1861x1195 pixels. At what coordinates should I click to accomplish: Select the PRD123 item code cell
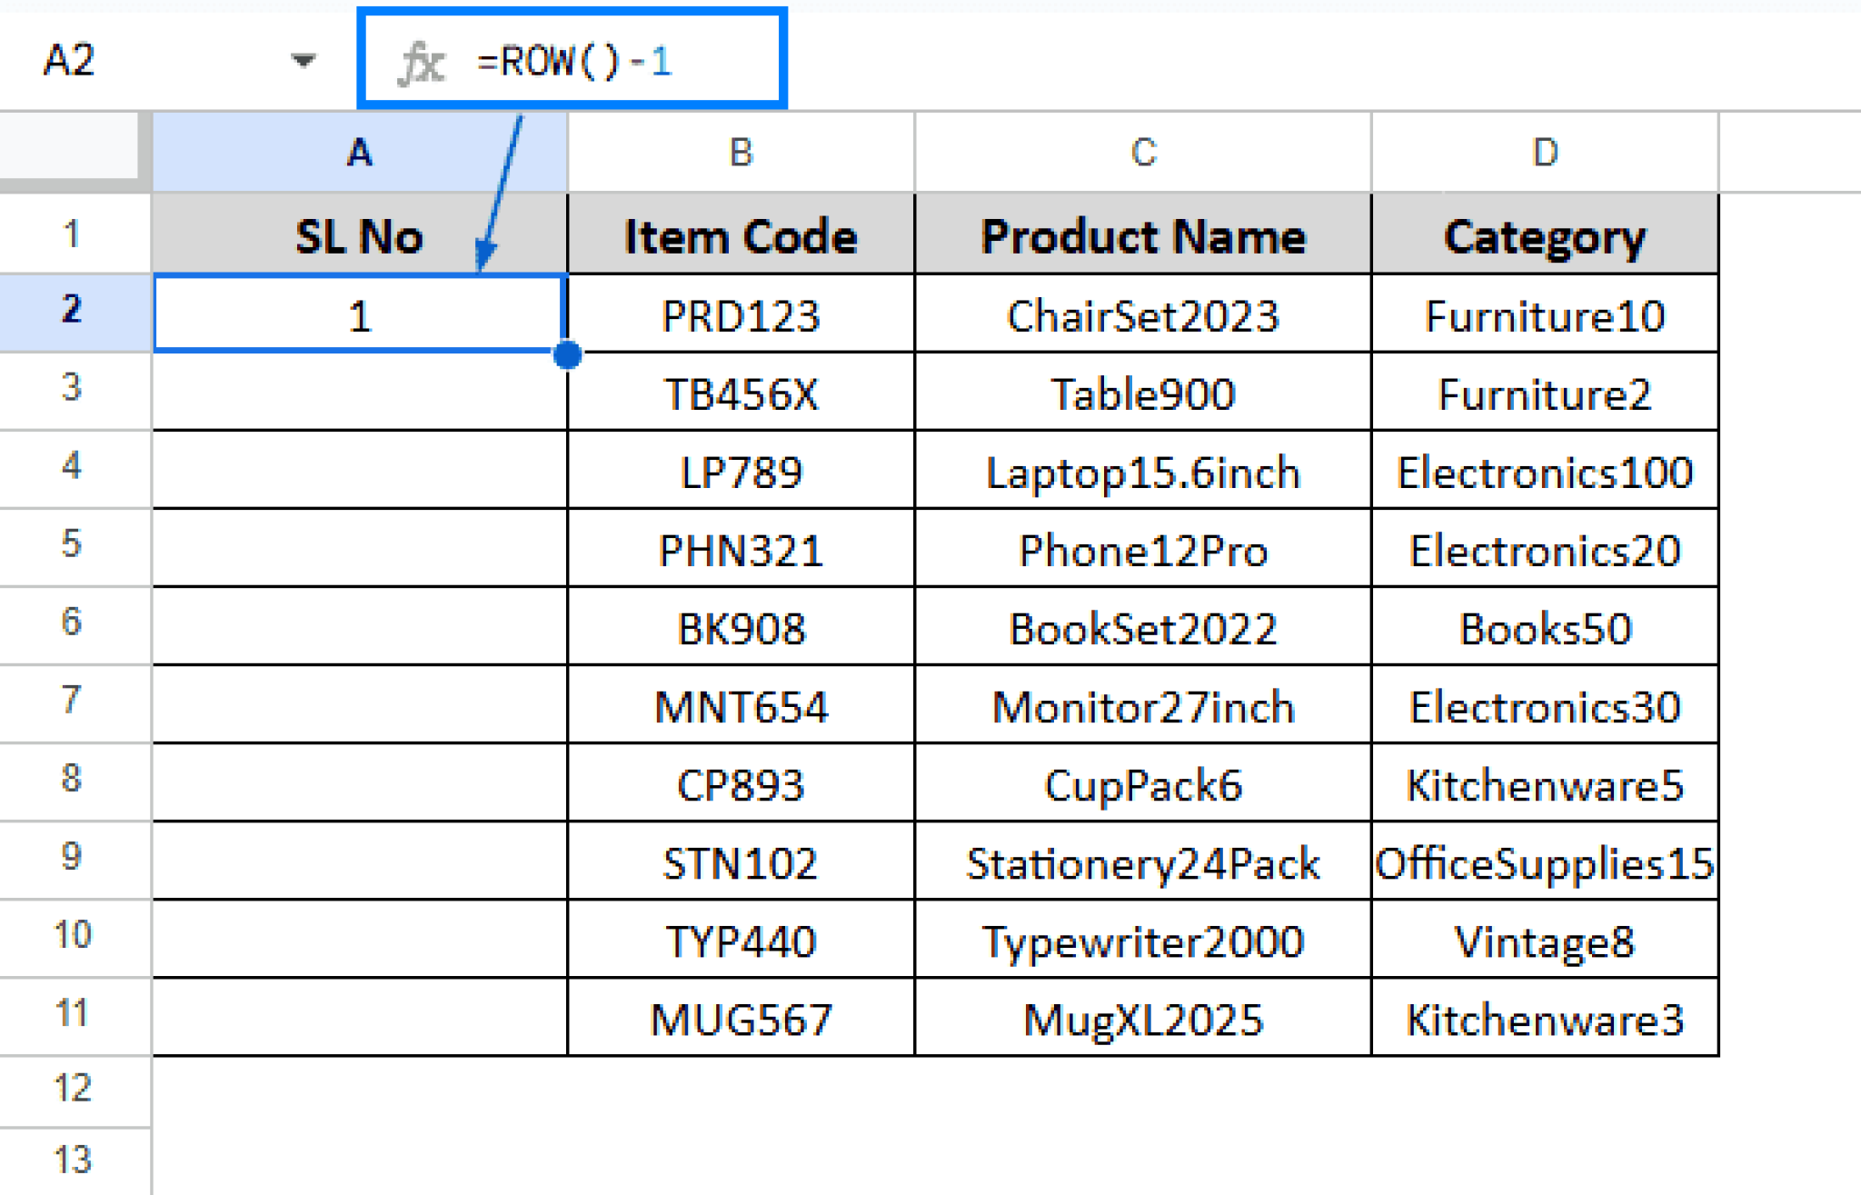pos(741,314)
